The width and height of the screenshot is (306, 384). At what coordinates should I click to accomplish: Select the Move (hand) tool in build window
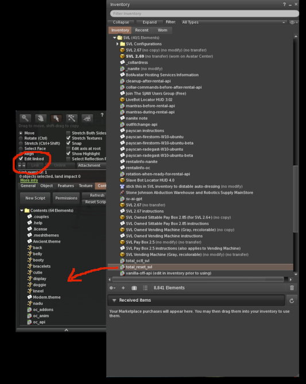(x=41, y=118)
